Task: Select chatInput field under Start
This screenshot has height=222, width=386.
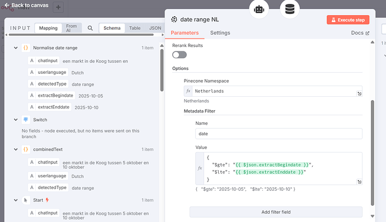Action: pos(48,213)
